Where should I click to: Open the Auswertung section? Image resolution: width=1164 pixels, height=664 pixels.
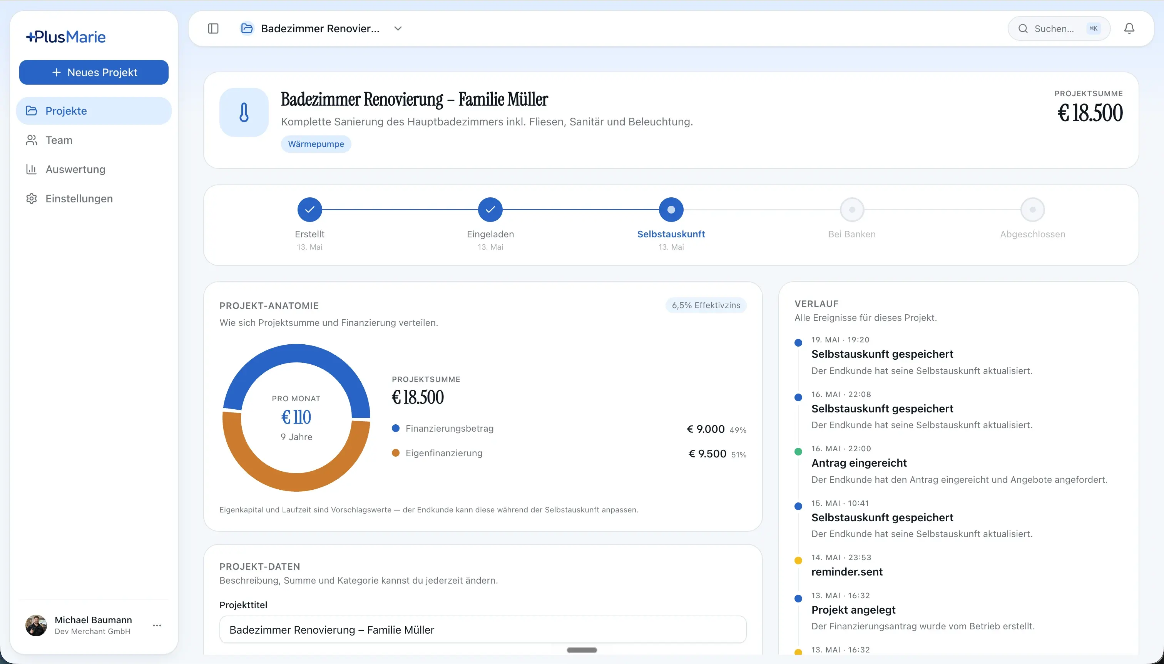(x=94, y=169)
